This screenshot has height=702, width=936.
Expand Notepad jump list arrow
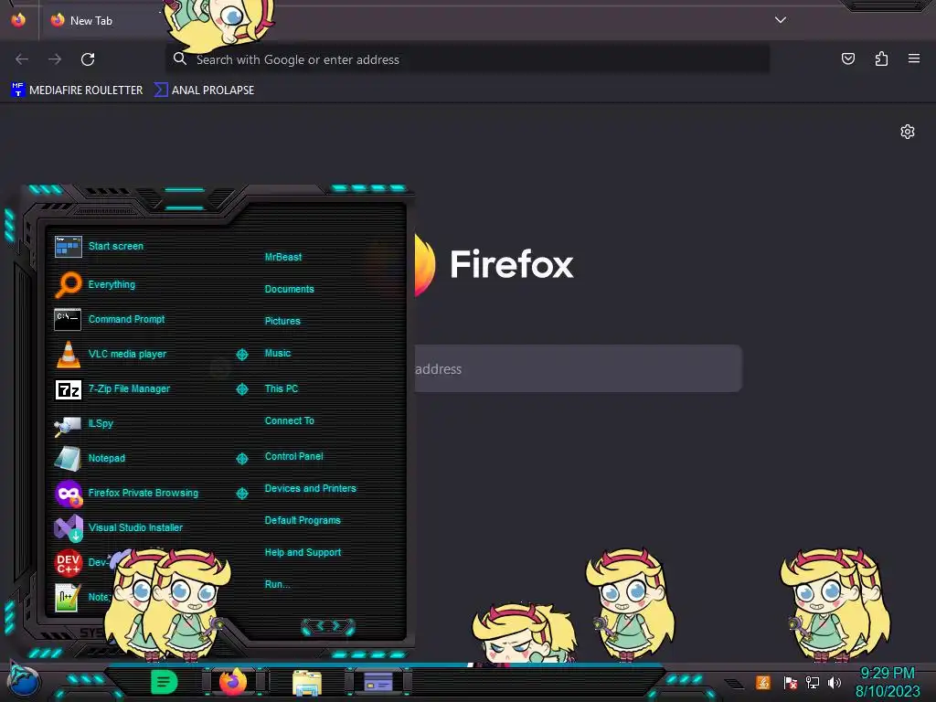point(241,459)
